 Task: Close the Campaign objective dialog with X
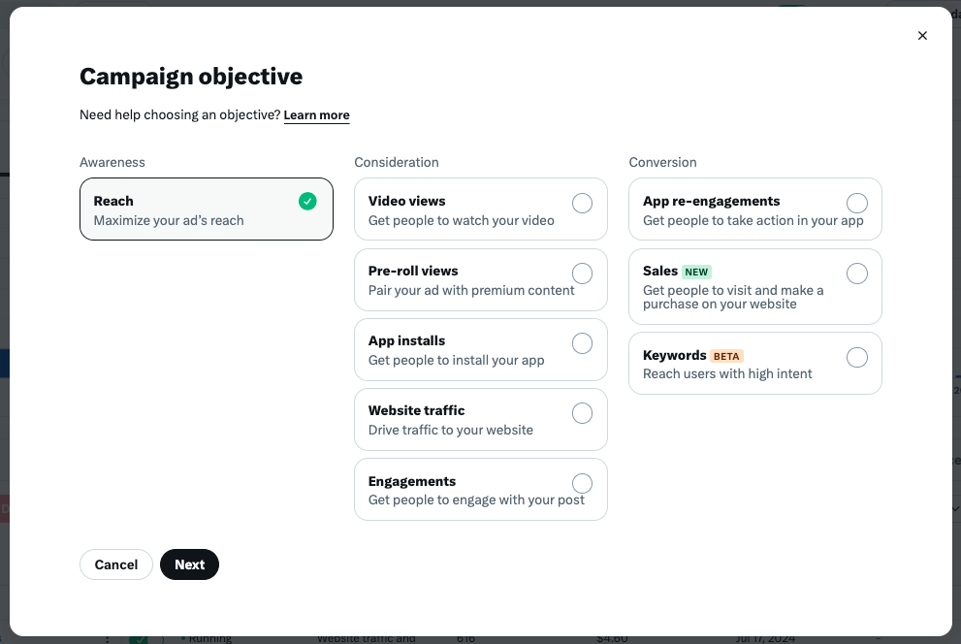[x=922, y=36]
